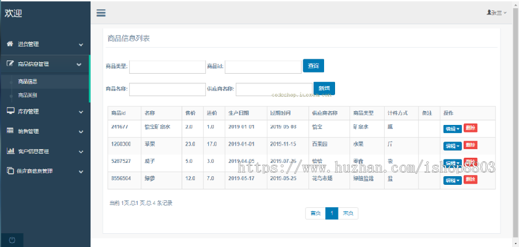Collapse the 商品信息管理 chevron
Viewport: 519px width, 247px height.
(x=79, y=64)
